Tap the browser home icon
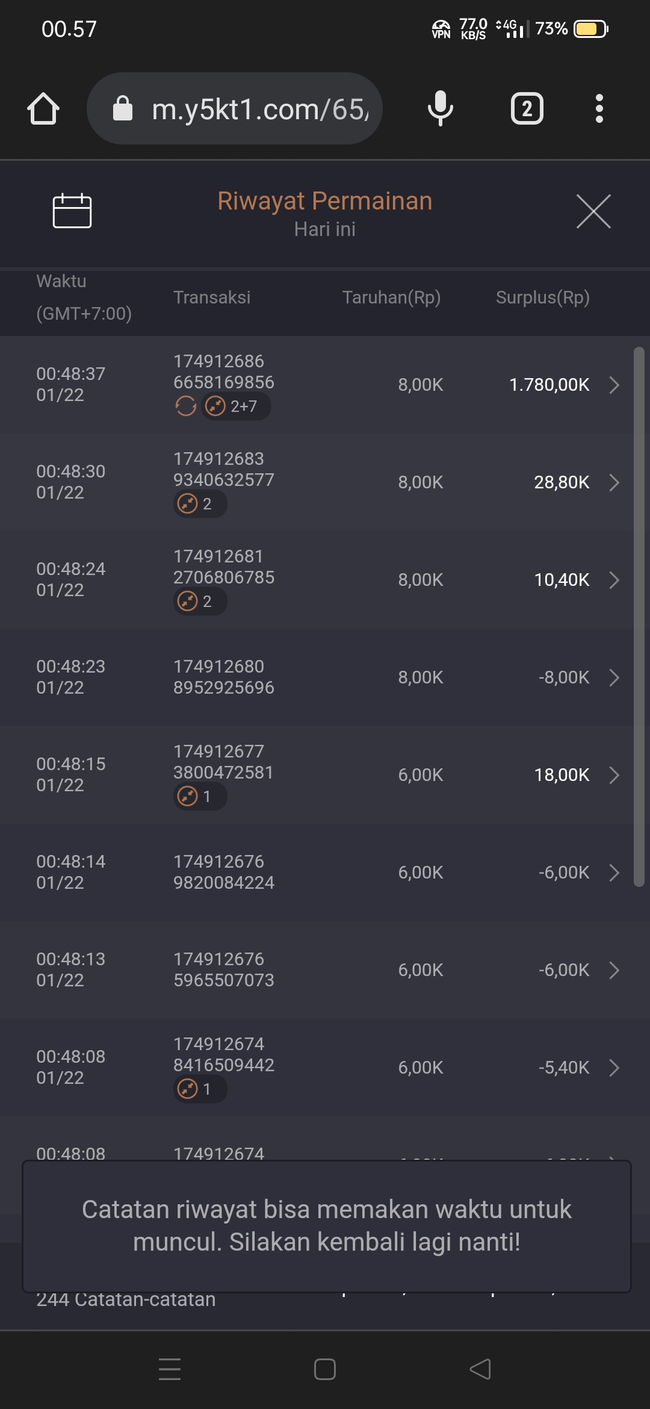This screenshot has height=1409, width=650. coord(43,109)
